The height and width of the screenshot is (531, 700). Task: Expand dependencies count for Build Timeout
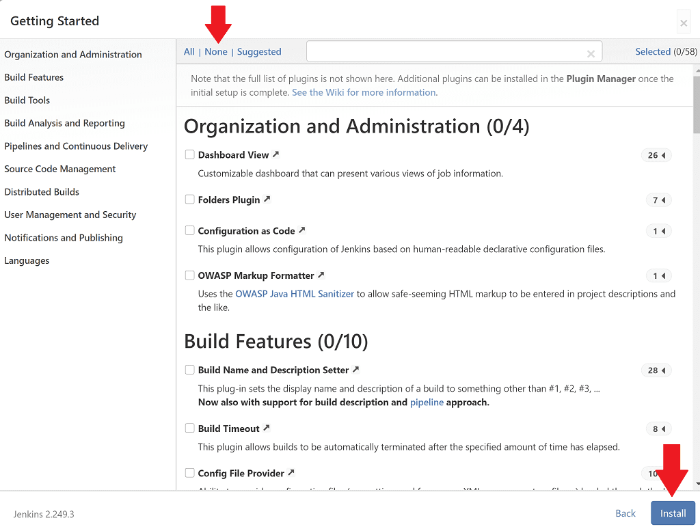point(658,428)
